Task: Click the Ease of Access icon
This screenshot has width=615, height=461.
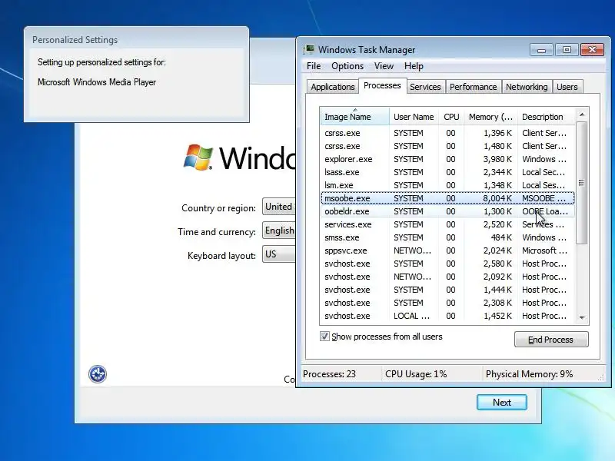Action: click(x=98, y=374)
